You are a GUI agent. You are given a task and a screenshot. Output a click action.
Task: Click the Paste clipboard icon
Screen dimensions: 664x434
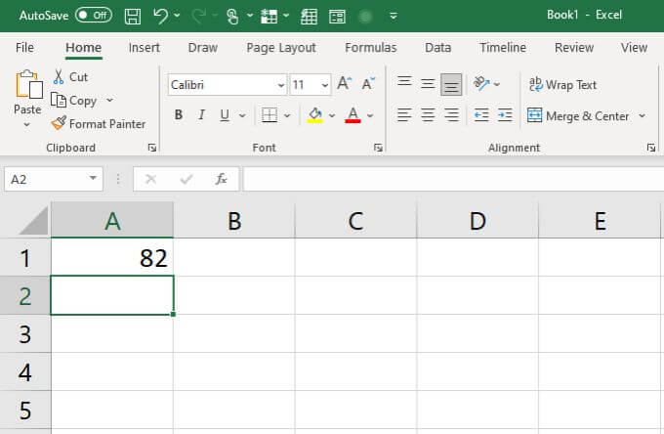click(x=28, y=84)
